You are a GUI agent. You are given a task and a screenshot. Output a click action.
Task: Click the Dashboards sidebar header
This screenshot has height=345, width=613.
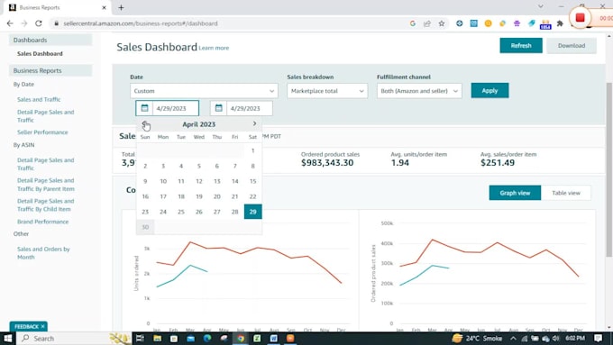[50, 40]
